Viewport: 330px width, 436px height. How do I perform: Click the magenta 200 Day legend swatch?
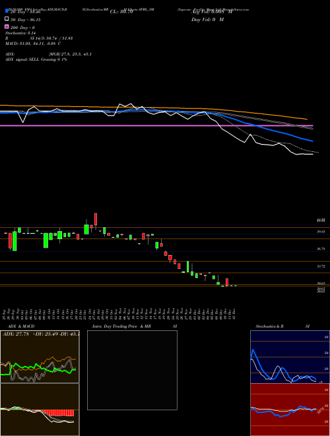coord(7,26)
